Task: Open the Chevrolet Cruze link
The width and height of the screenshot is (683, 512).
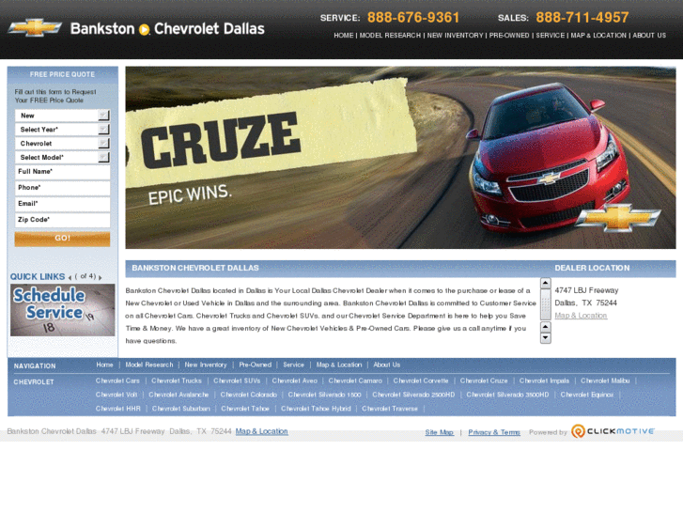Action: tap(484, 380)
